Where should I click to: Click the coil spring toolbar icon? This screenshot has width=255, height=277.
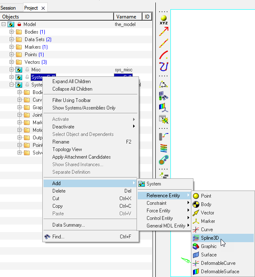coord(163,148)
